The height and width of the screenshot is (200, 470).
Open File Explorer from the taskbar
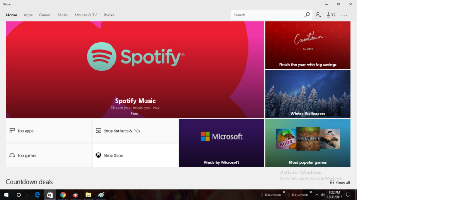click(x=89, y=195)
